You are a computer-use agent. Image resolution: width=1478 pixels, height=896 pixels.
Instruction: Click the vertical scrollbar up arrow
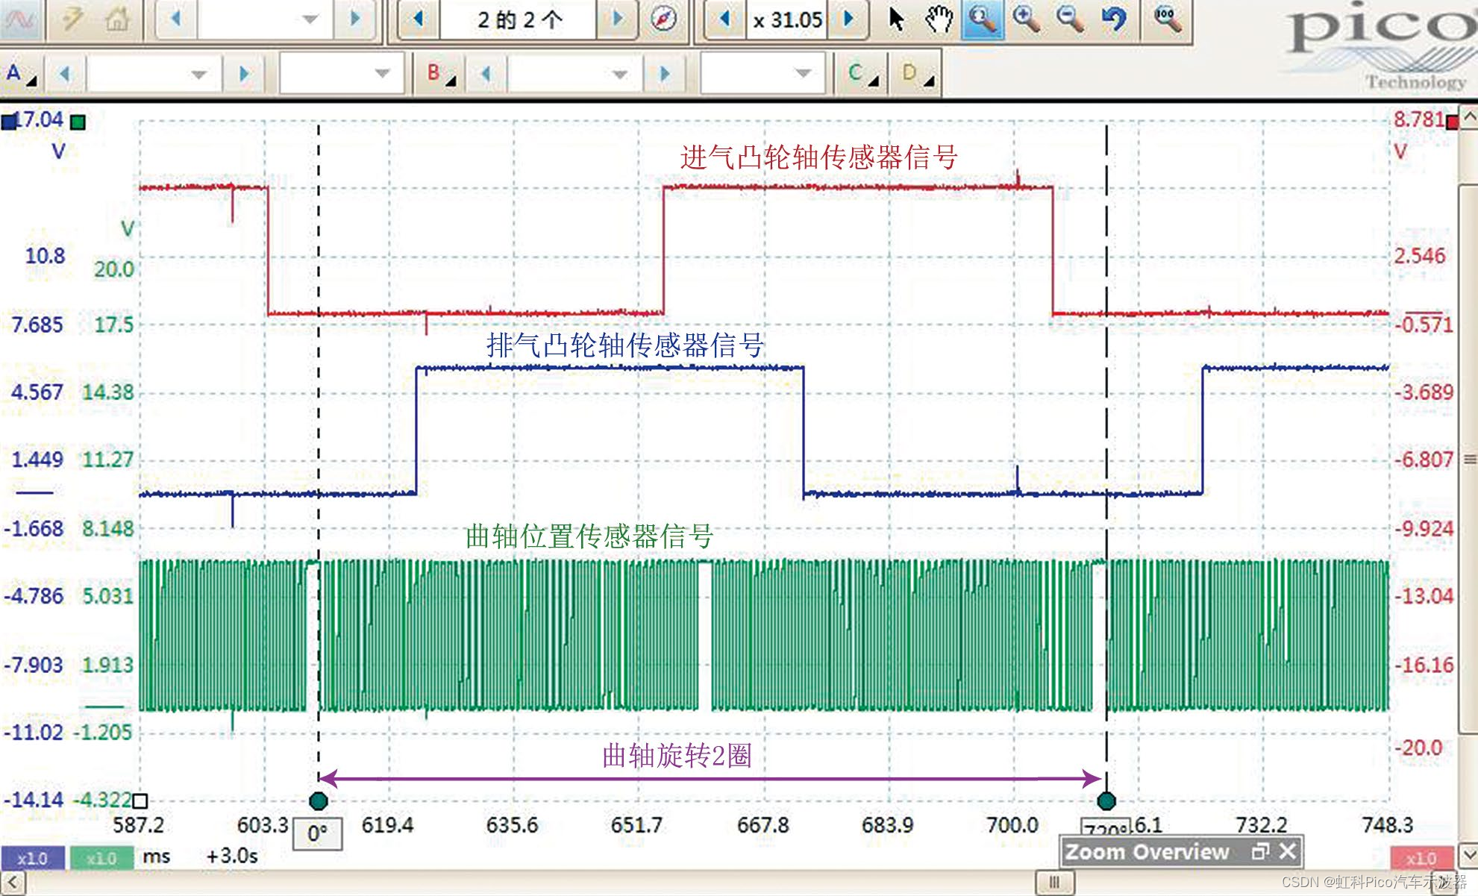click(x=1469, y=119)
